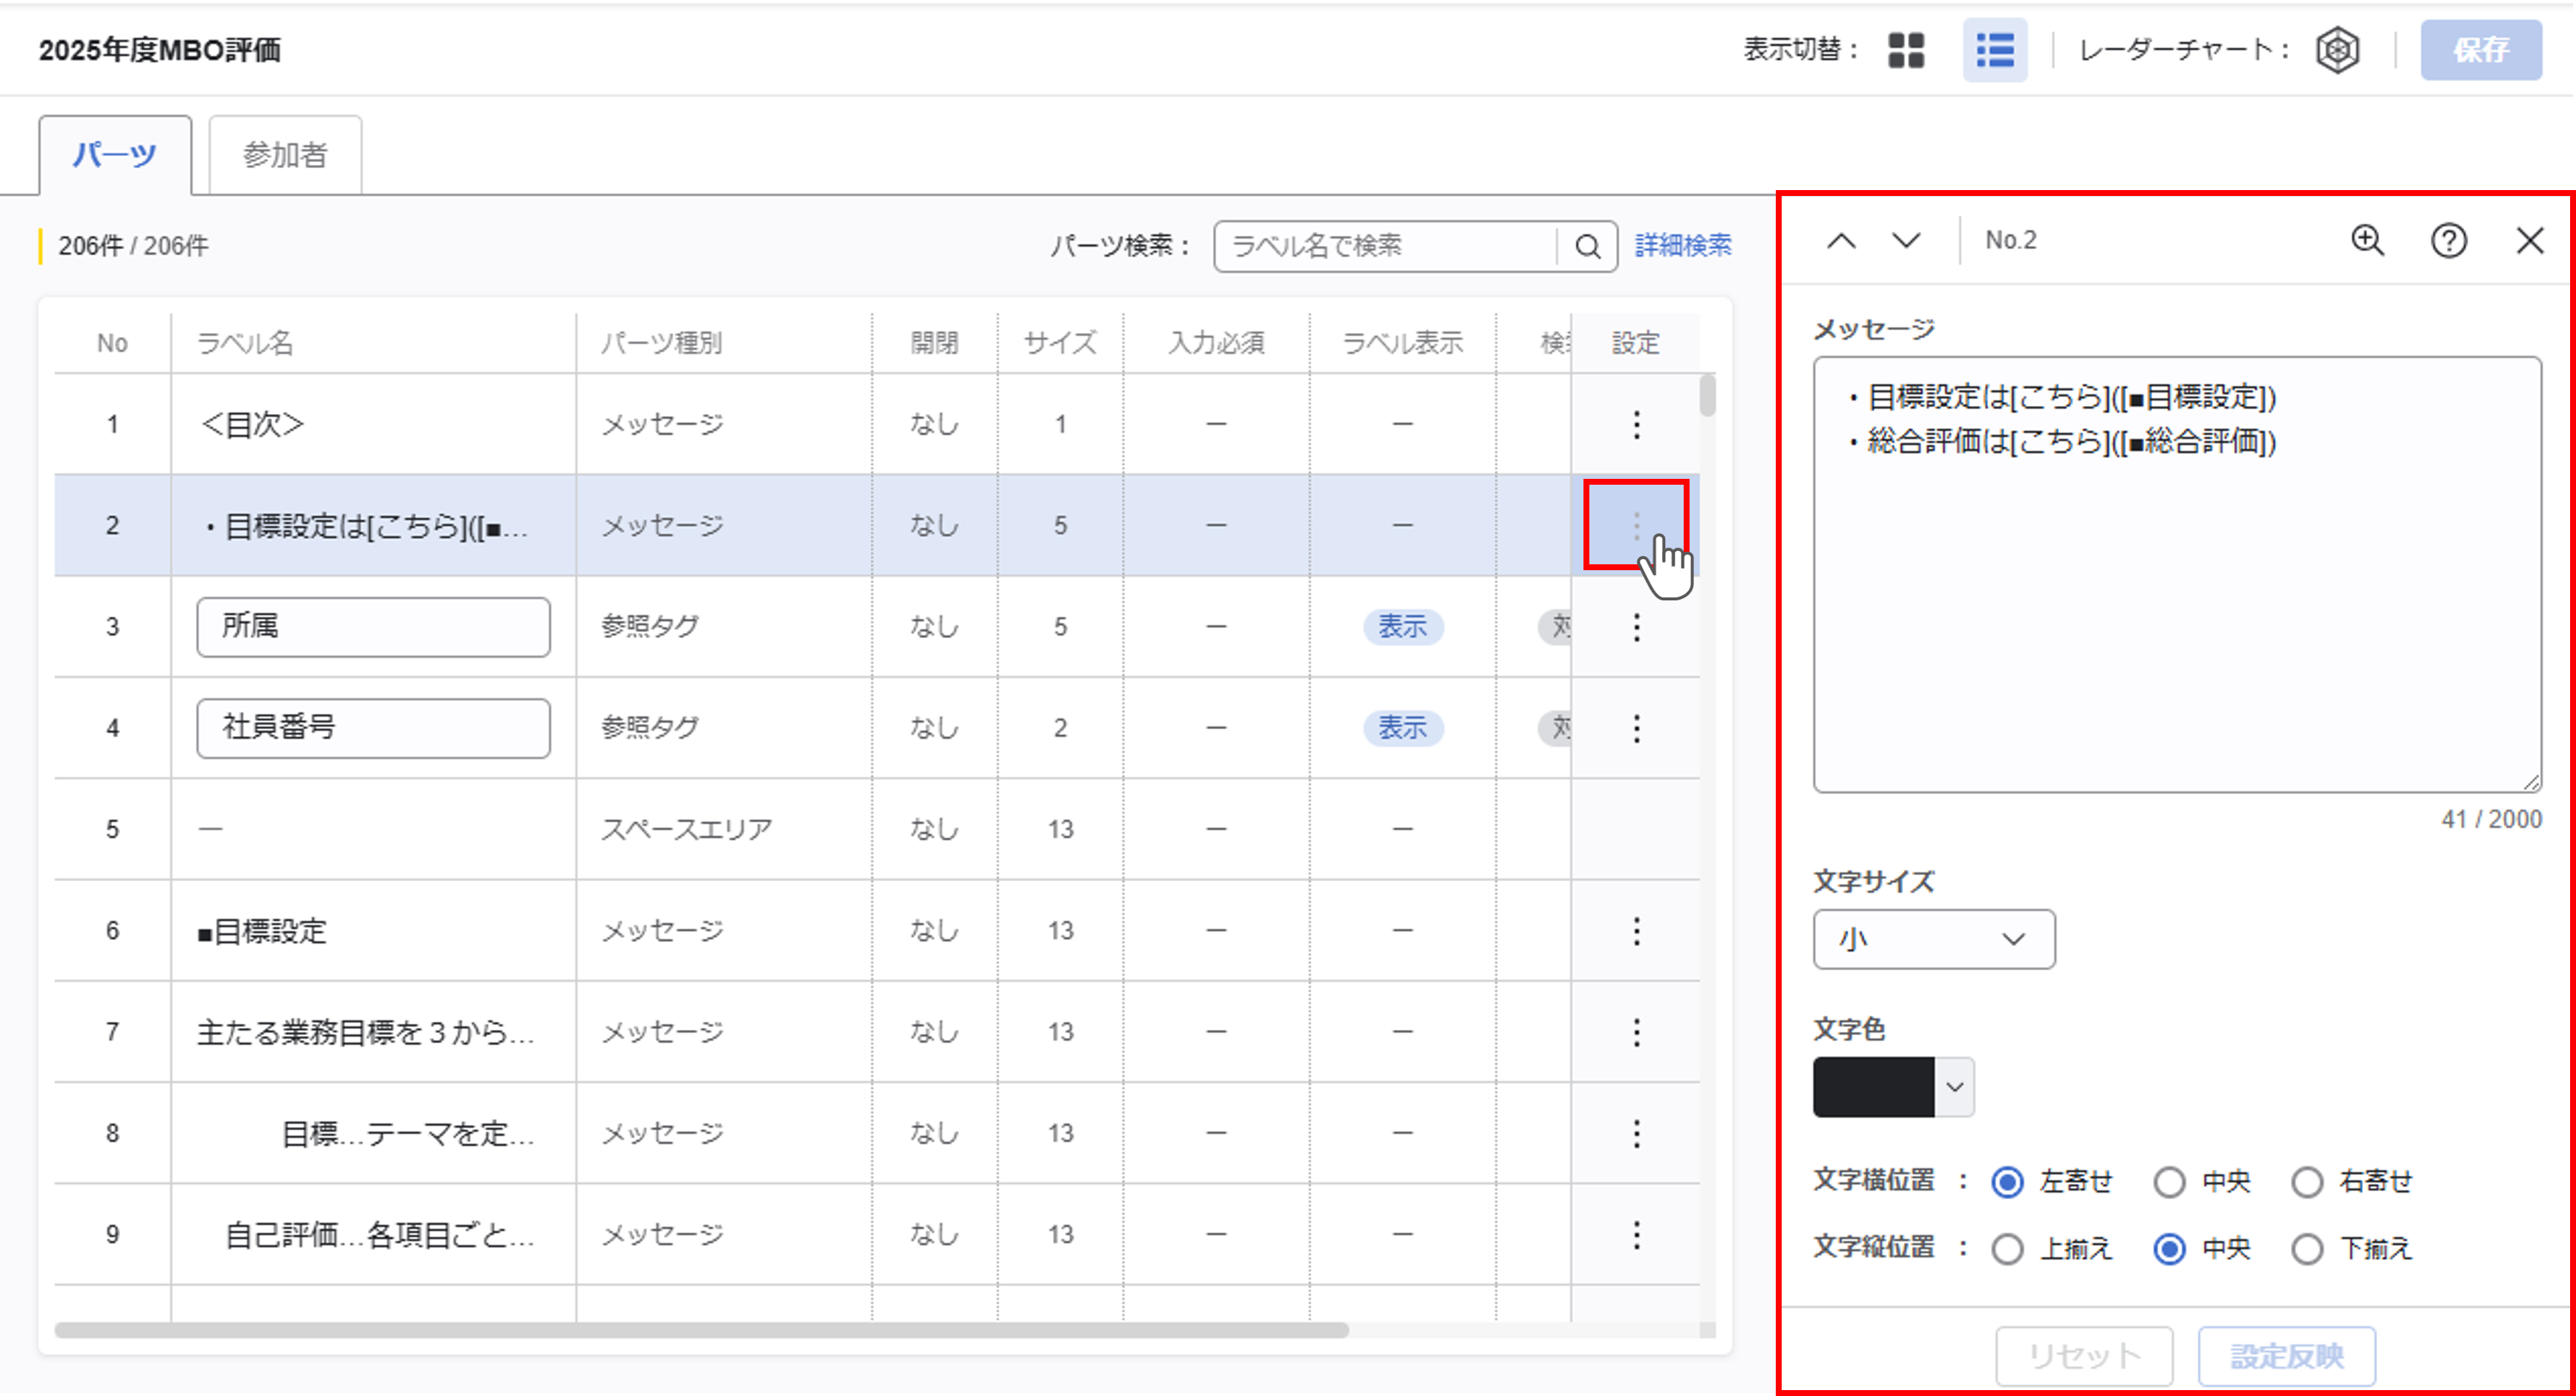Switch to list display view
The image size is (2576, 1396).
click(x=1994, y=50)
